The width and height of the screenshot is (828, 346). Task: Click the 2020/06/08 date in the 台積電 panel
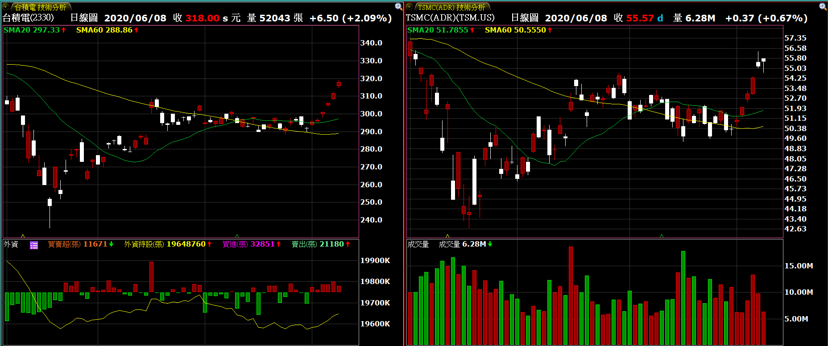coord(135,18)
